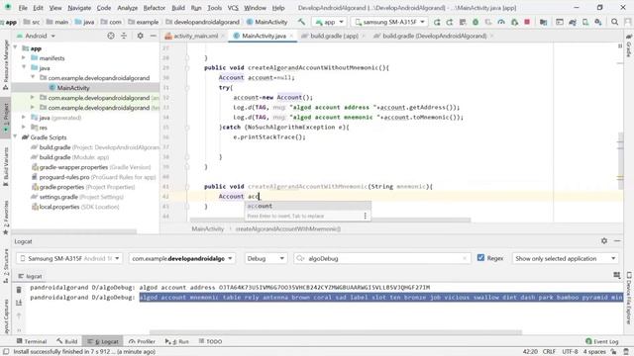Click Attach Debugger to Android Process icon
This screenshot has width=634, height=356.
514,22
